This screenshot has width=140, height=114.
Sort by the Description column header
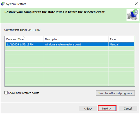point(76,39)
